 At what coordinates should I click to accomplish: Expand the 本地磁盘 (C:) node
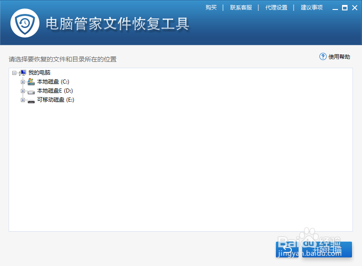point(23,82)
